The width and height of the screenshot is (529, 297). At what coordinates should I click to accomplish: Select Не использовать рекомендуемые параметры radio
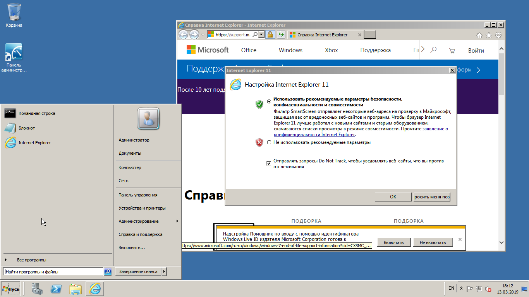click(269, 142)
